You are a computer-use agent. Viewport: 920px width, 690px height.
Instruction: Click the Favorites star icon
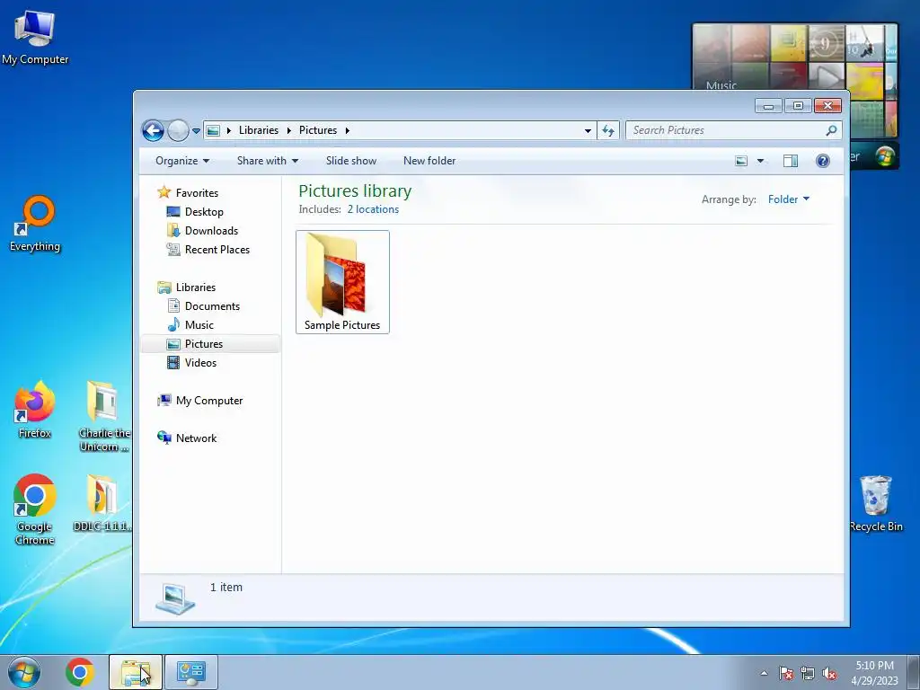click(x=164, y=192)
